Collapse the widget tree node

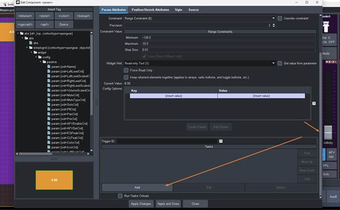[x=32, y=52]
